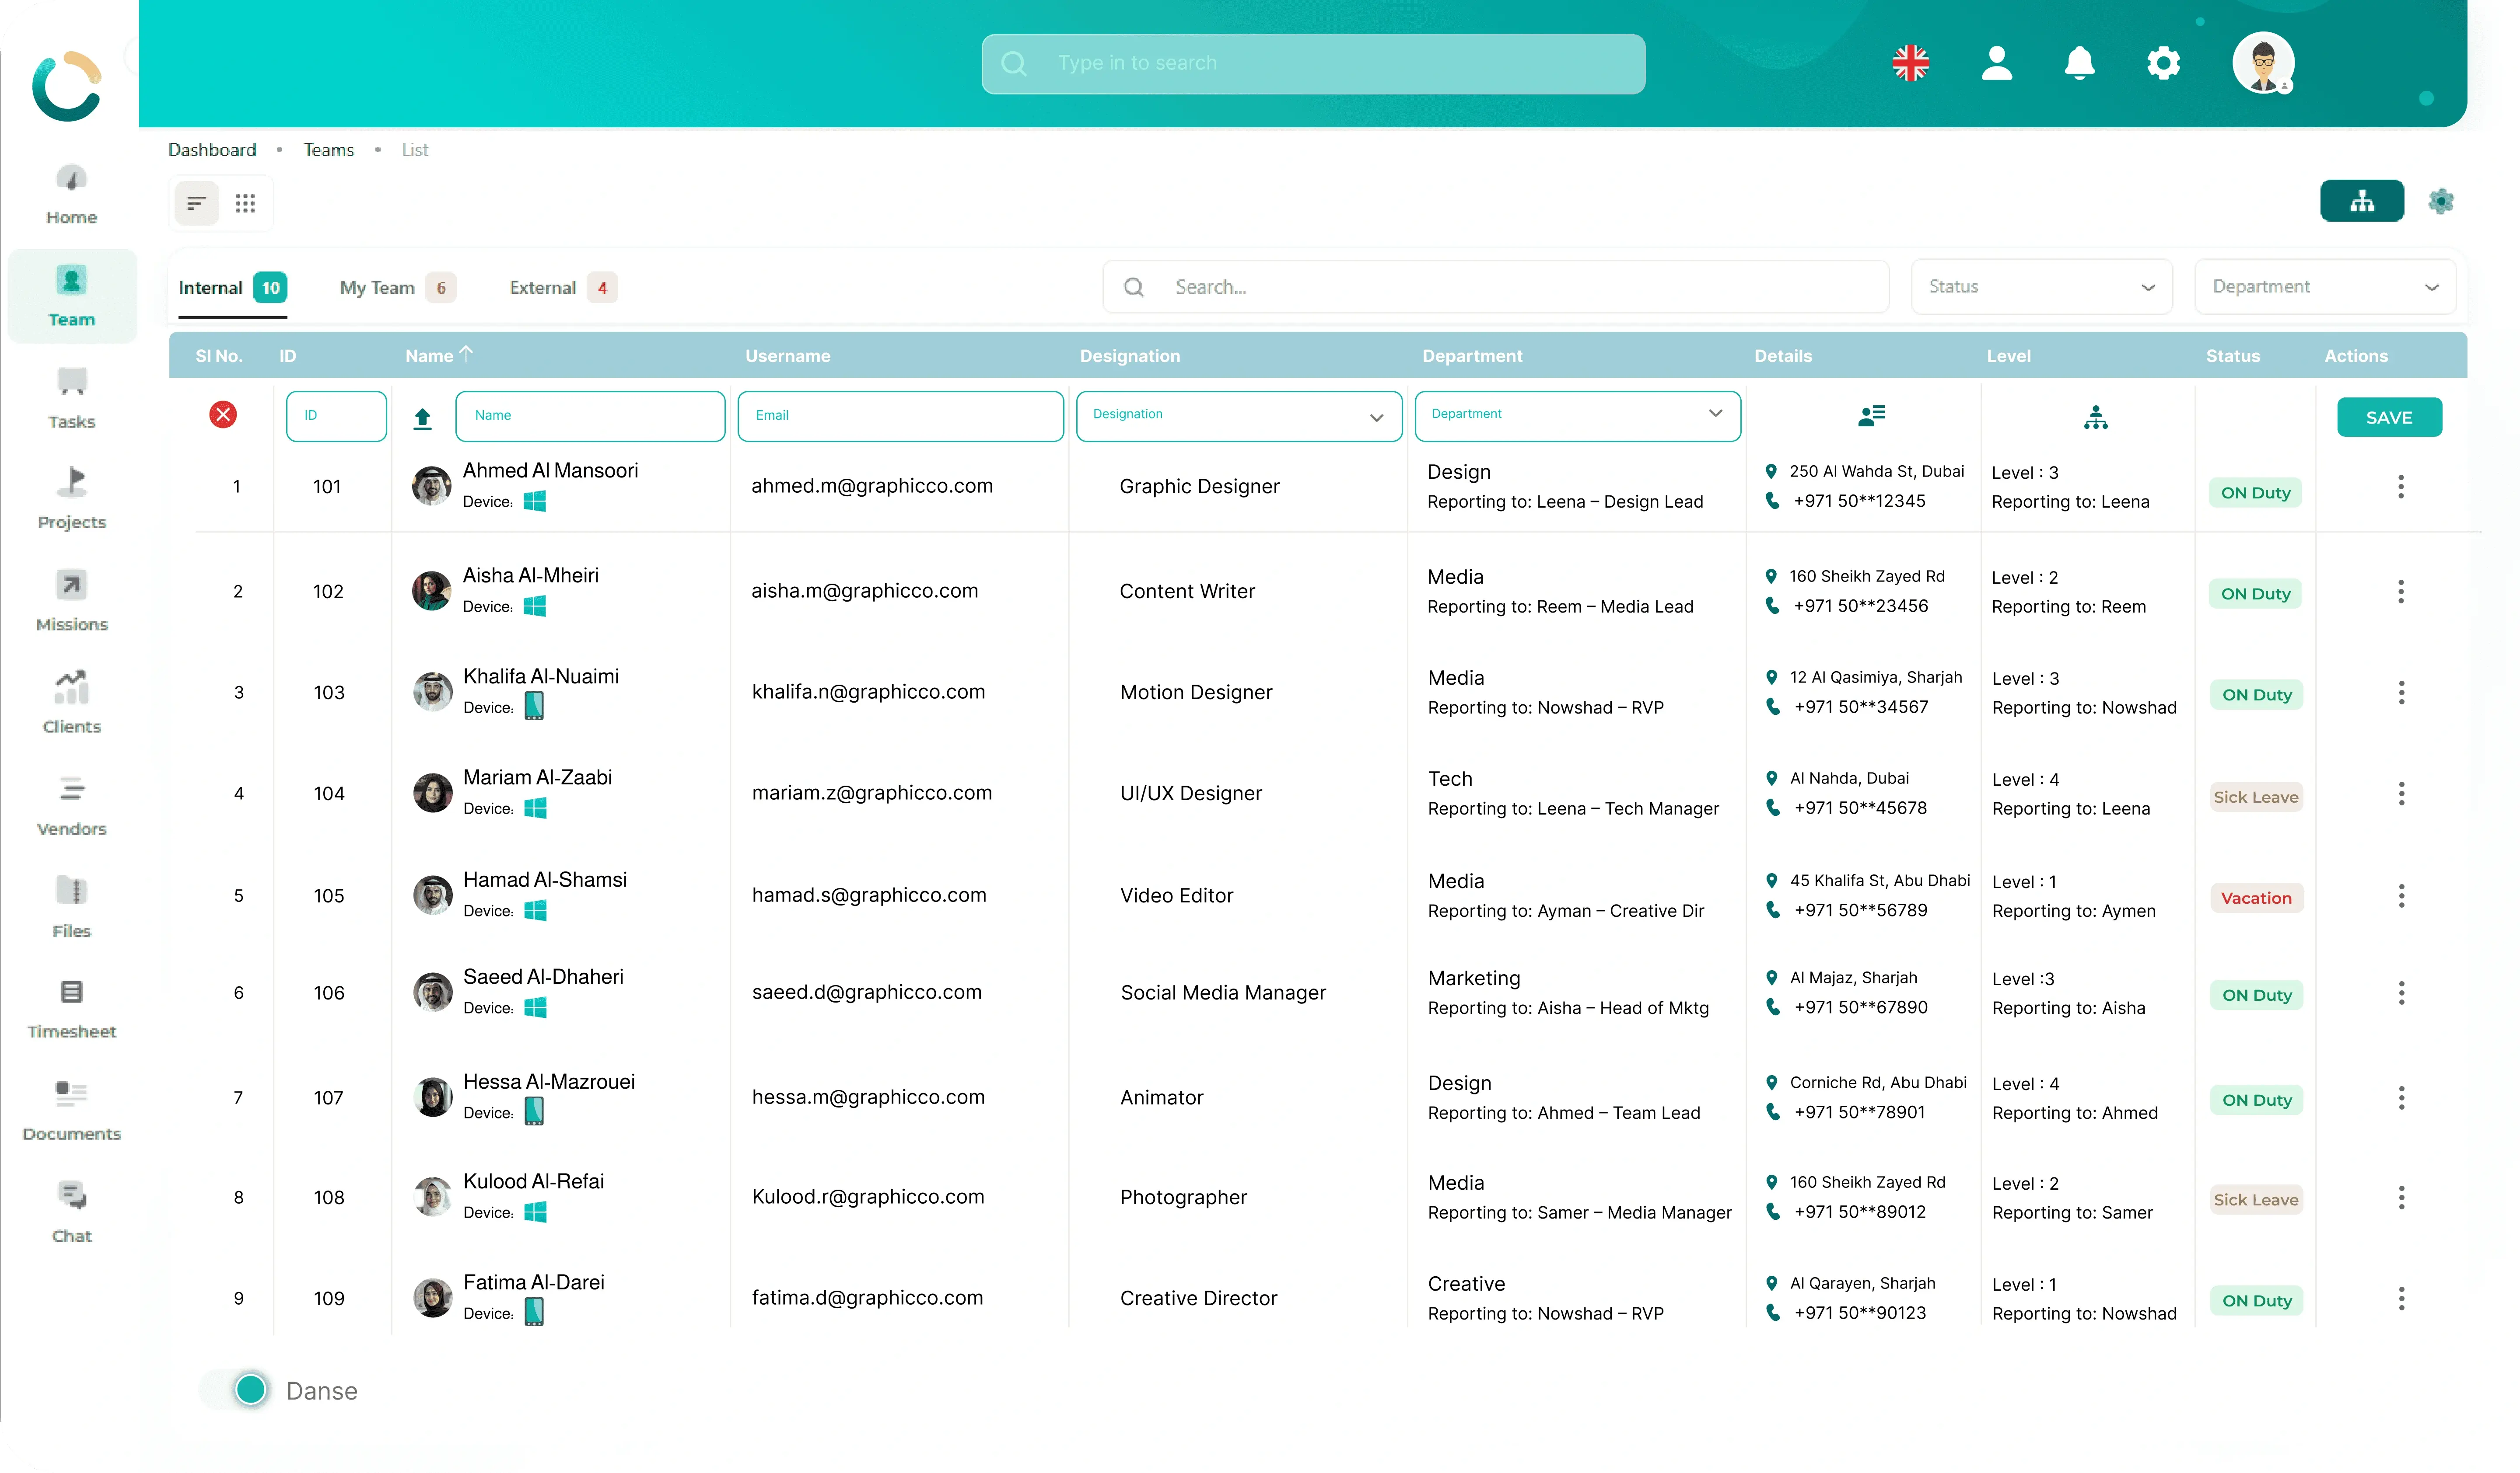2520x1473 pixels.
Task: Go to Teams breadcrumb link
Action: (x=328, y=150)
